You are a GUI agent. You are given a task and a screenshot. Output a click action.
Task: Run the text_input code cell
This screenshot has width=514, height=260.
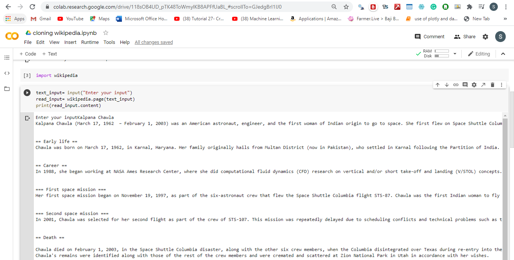[x=27, y=93]
